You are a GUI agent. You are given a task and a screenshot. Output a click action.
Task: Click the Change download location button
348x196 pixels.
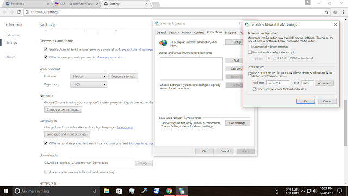pyautogui.click(x=144, y=163)
